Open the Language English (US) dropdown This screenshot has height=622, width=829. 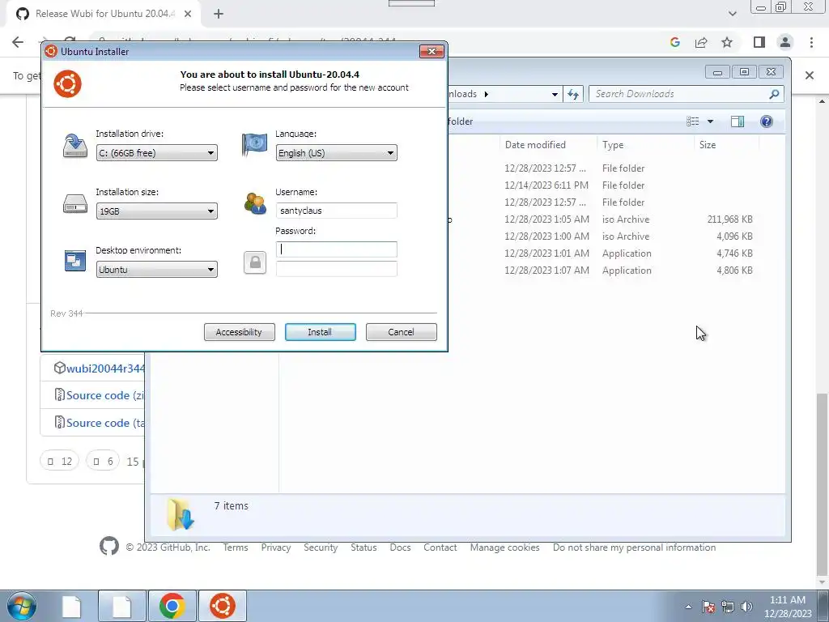[336, 153]
